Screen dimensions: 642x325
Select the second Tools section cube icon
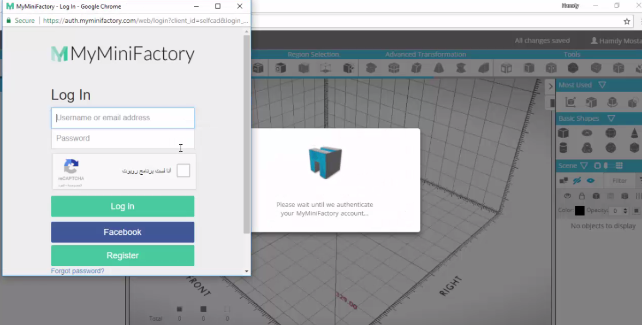529,68
